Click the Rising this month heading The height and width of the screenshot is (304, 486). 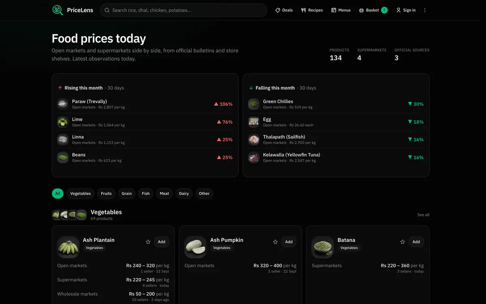click(83, 88)
